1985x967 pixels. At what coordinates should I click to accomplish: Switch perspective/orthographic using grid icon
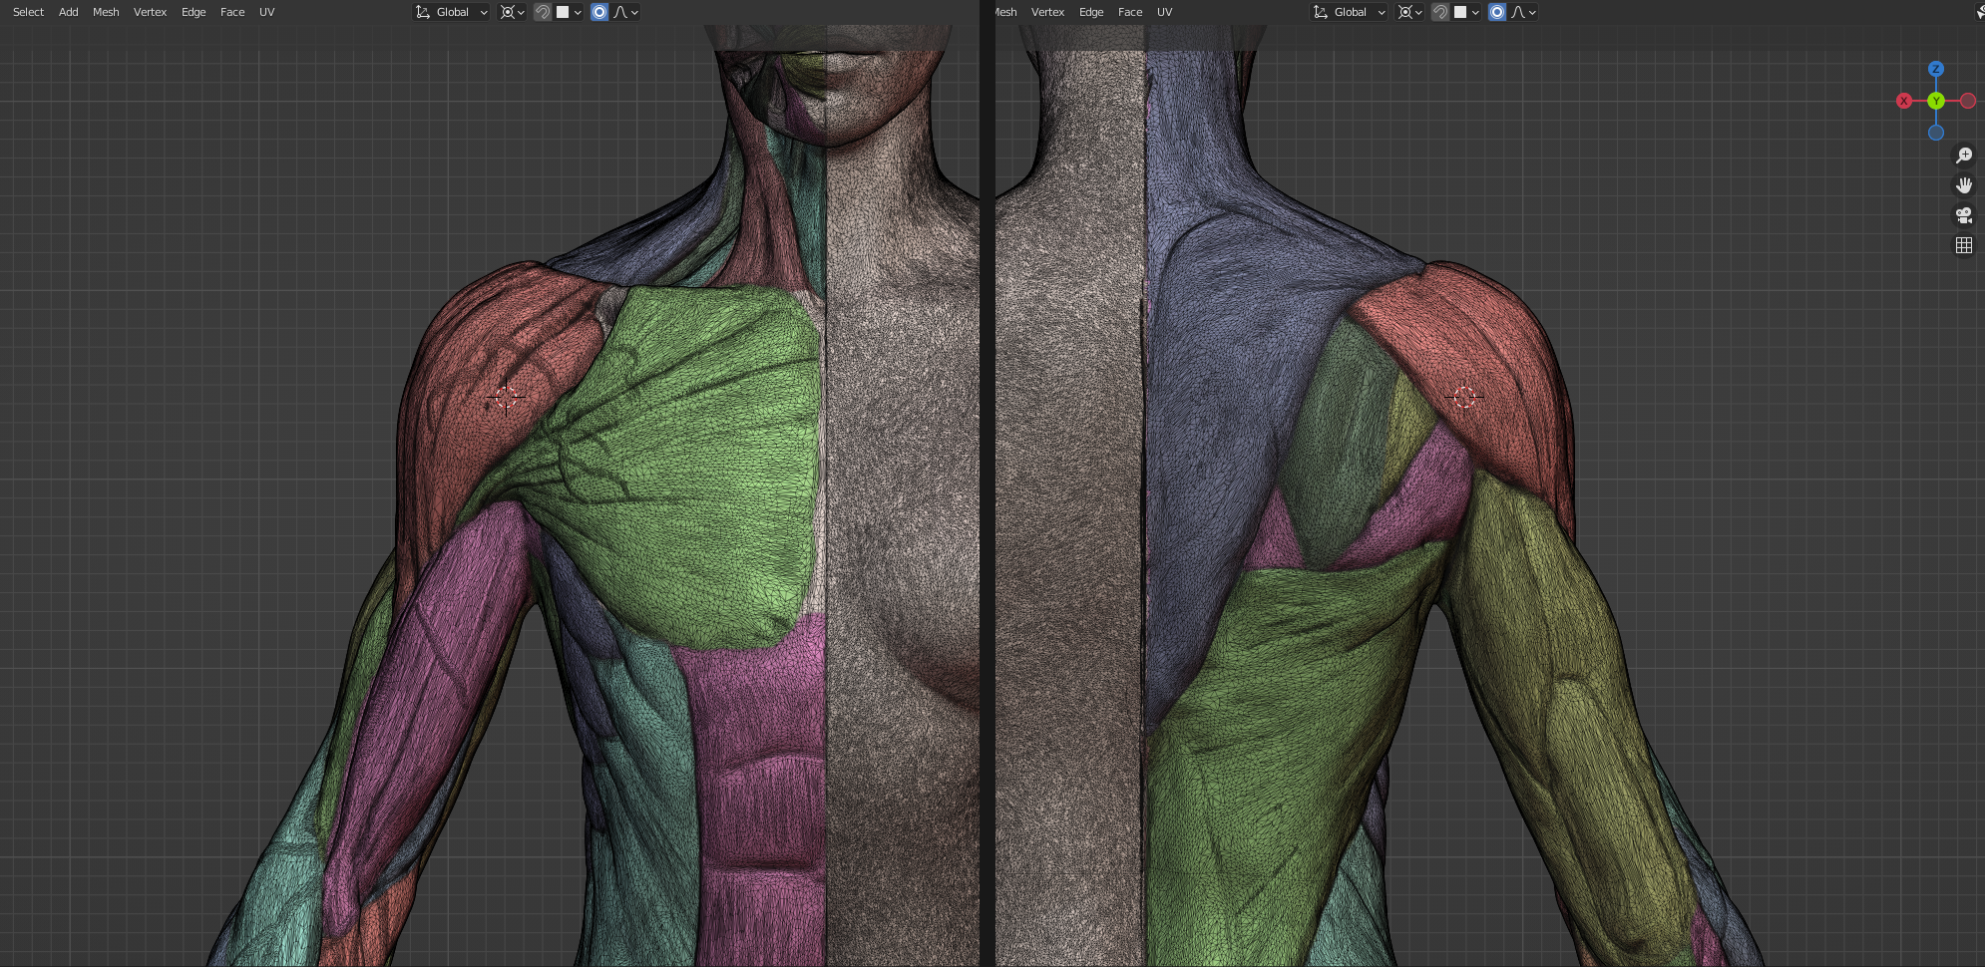pos(1964,245)
